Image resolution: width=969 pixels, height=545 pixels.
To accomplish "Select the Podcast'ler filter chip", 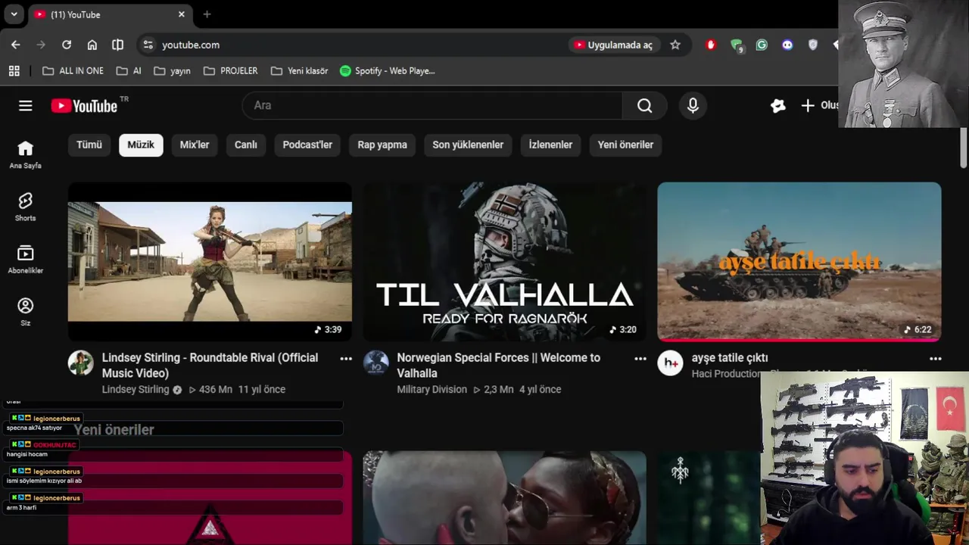I will coord(307,145).
